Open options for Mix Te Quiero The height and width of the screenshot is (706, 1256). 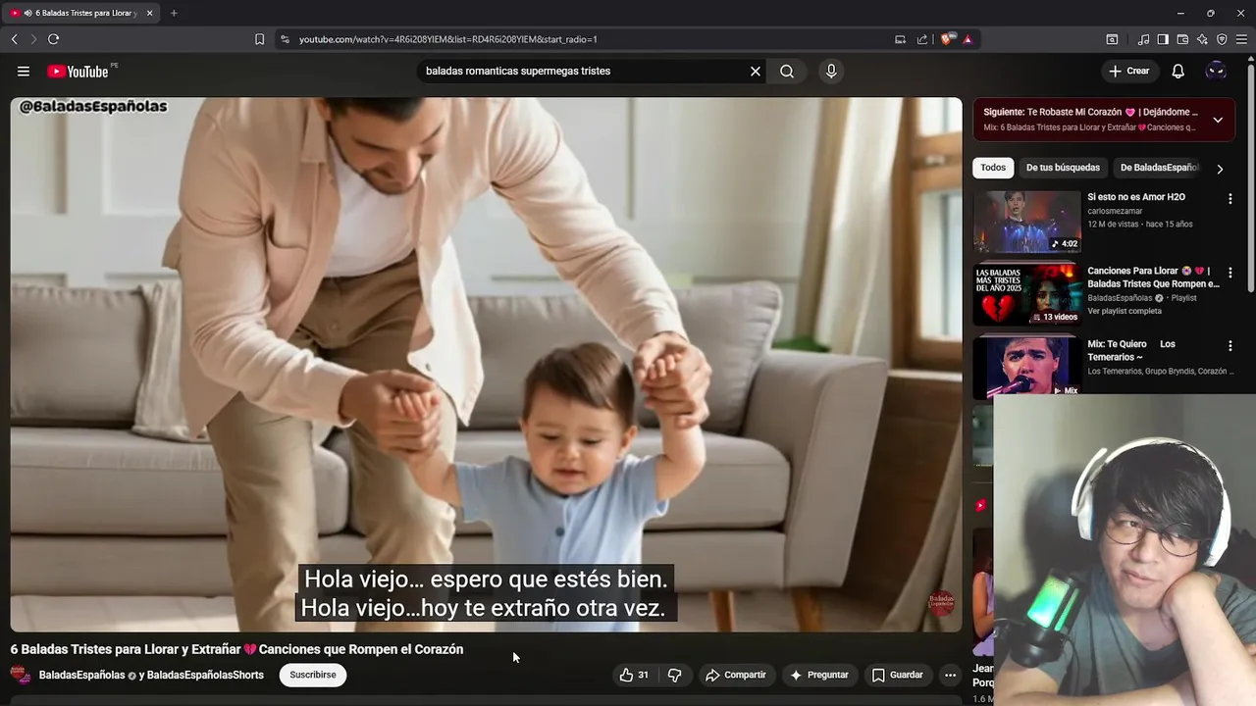(x=1230, y=346)
